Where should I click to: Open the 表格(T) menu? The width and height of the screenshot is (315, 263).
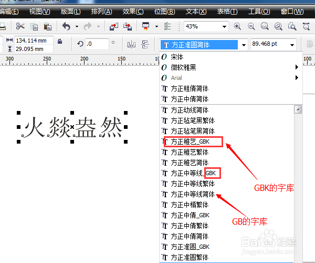227,12
